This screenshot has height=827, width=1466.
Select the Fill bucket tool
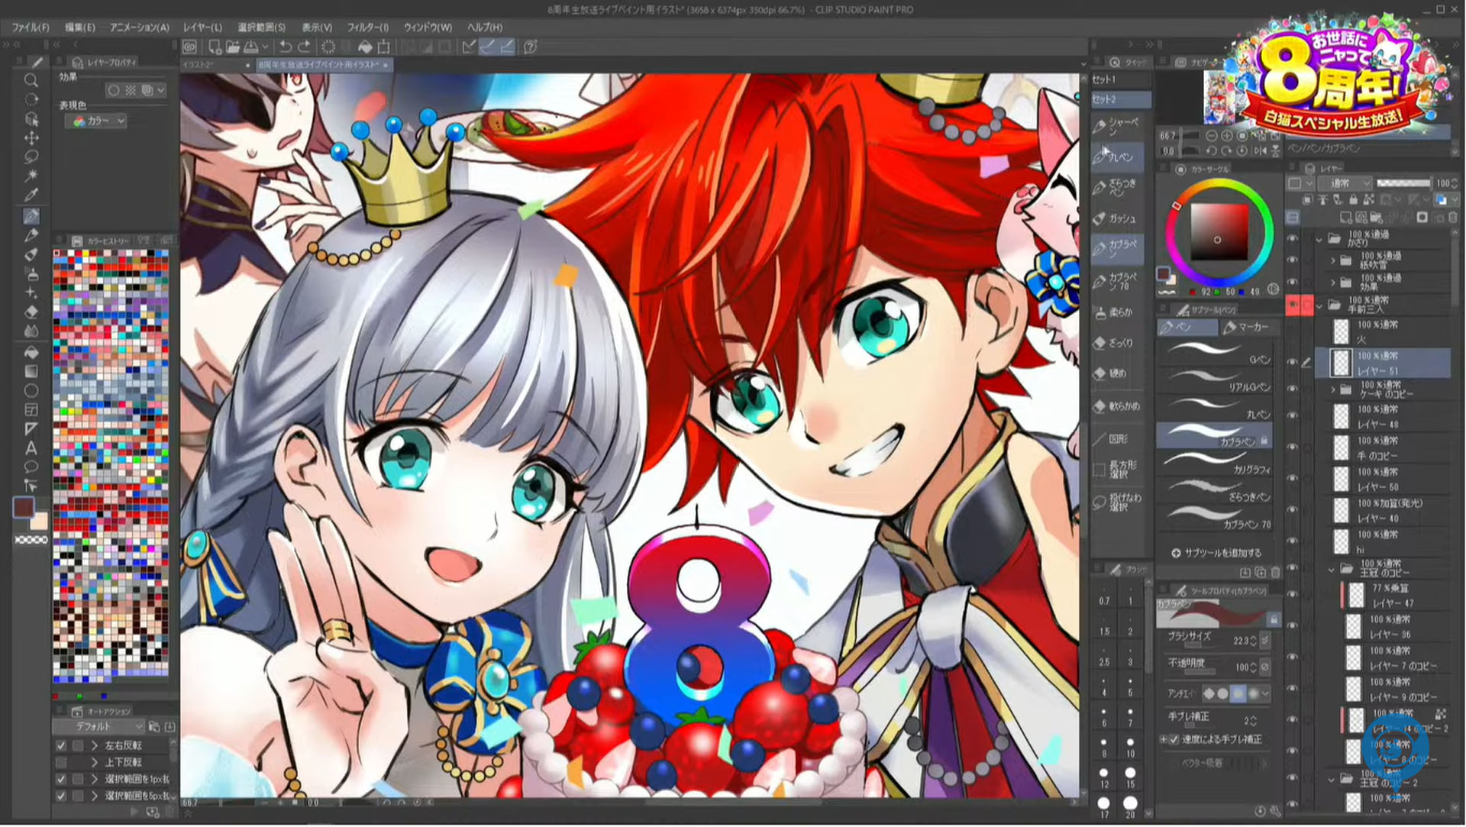coord(31,353)
